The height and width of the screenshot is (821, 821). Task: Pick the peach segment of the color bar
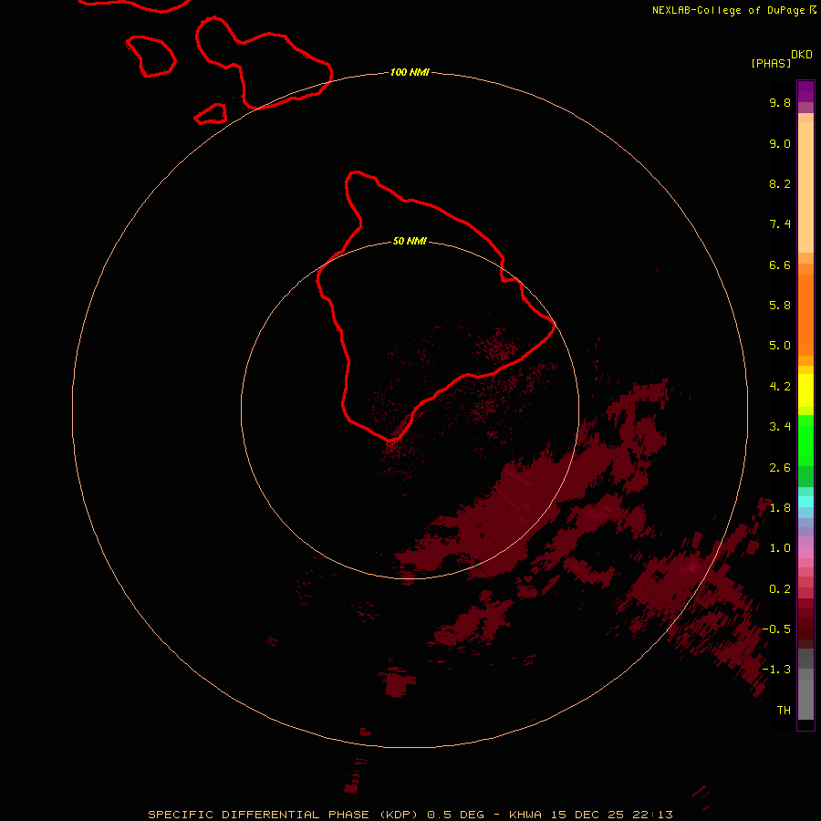[x=805, y=186]
